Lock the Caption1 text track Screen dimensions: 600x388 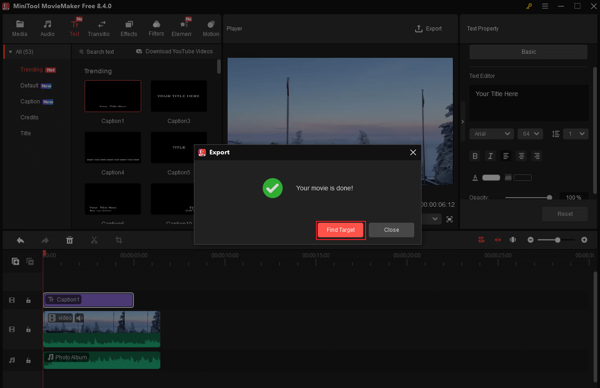tap(28, 300)
